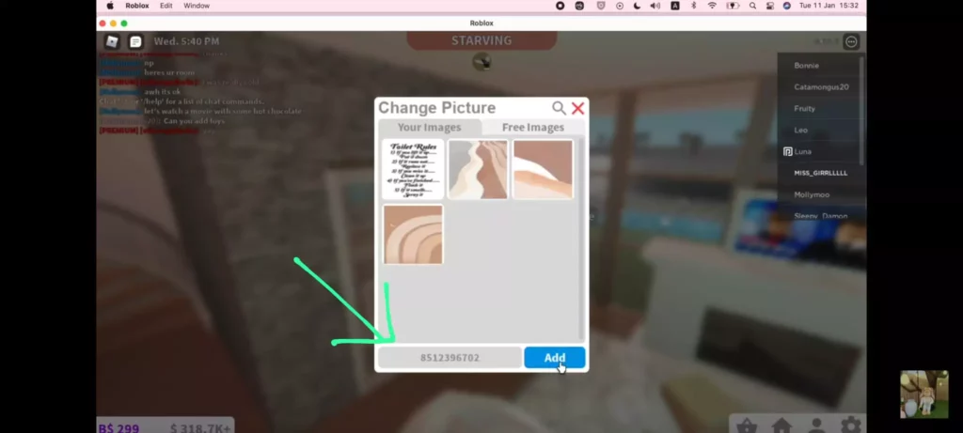Open Control Centre in menu bar
The image size is (963, 433).
[x=769, y=6]
